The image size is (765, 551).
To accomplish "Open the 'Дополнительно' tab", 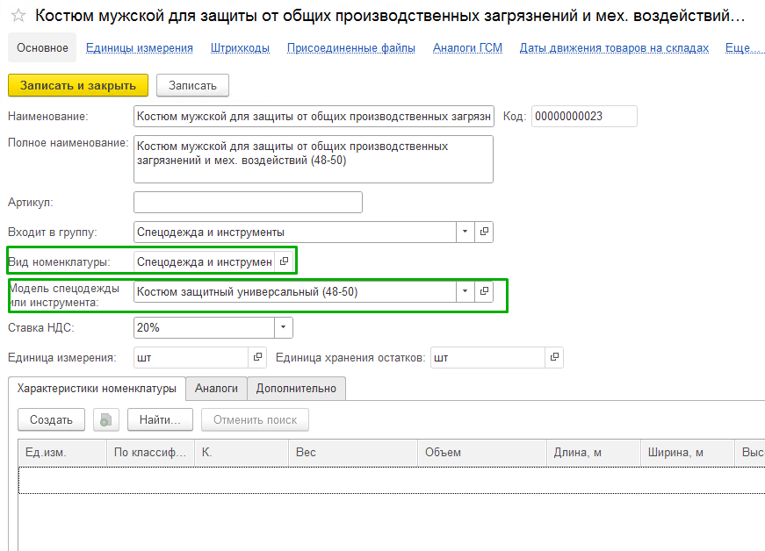I will tap(296, 388).
